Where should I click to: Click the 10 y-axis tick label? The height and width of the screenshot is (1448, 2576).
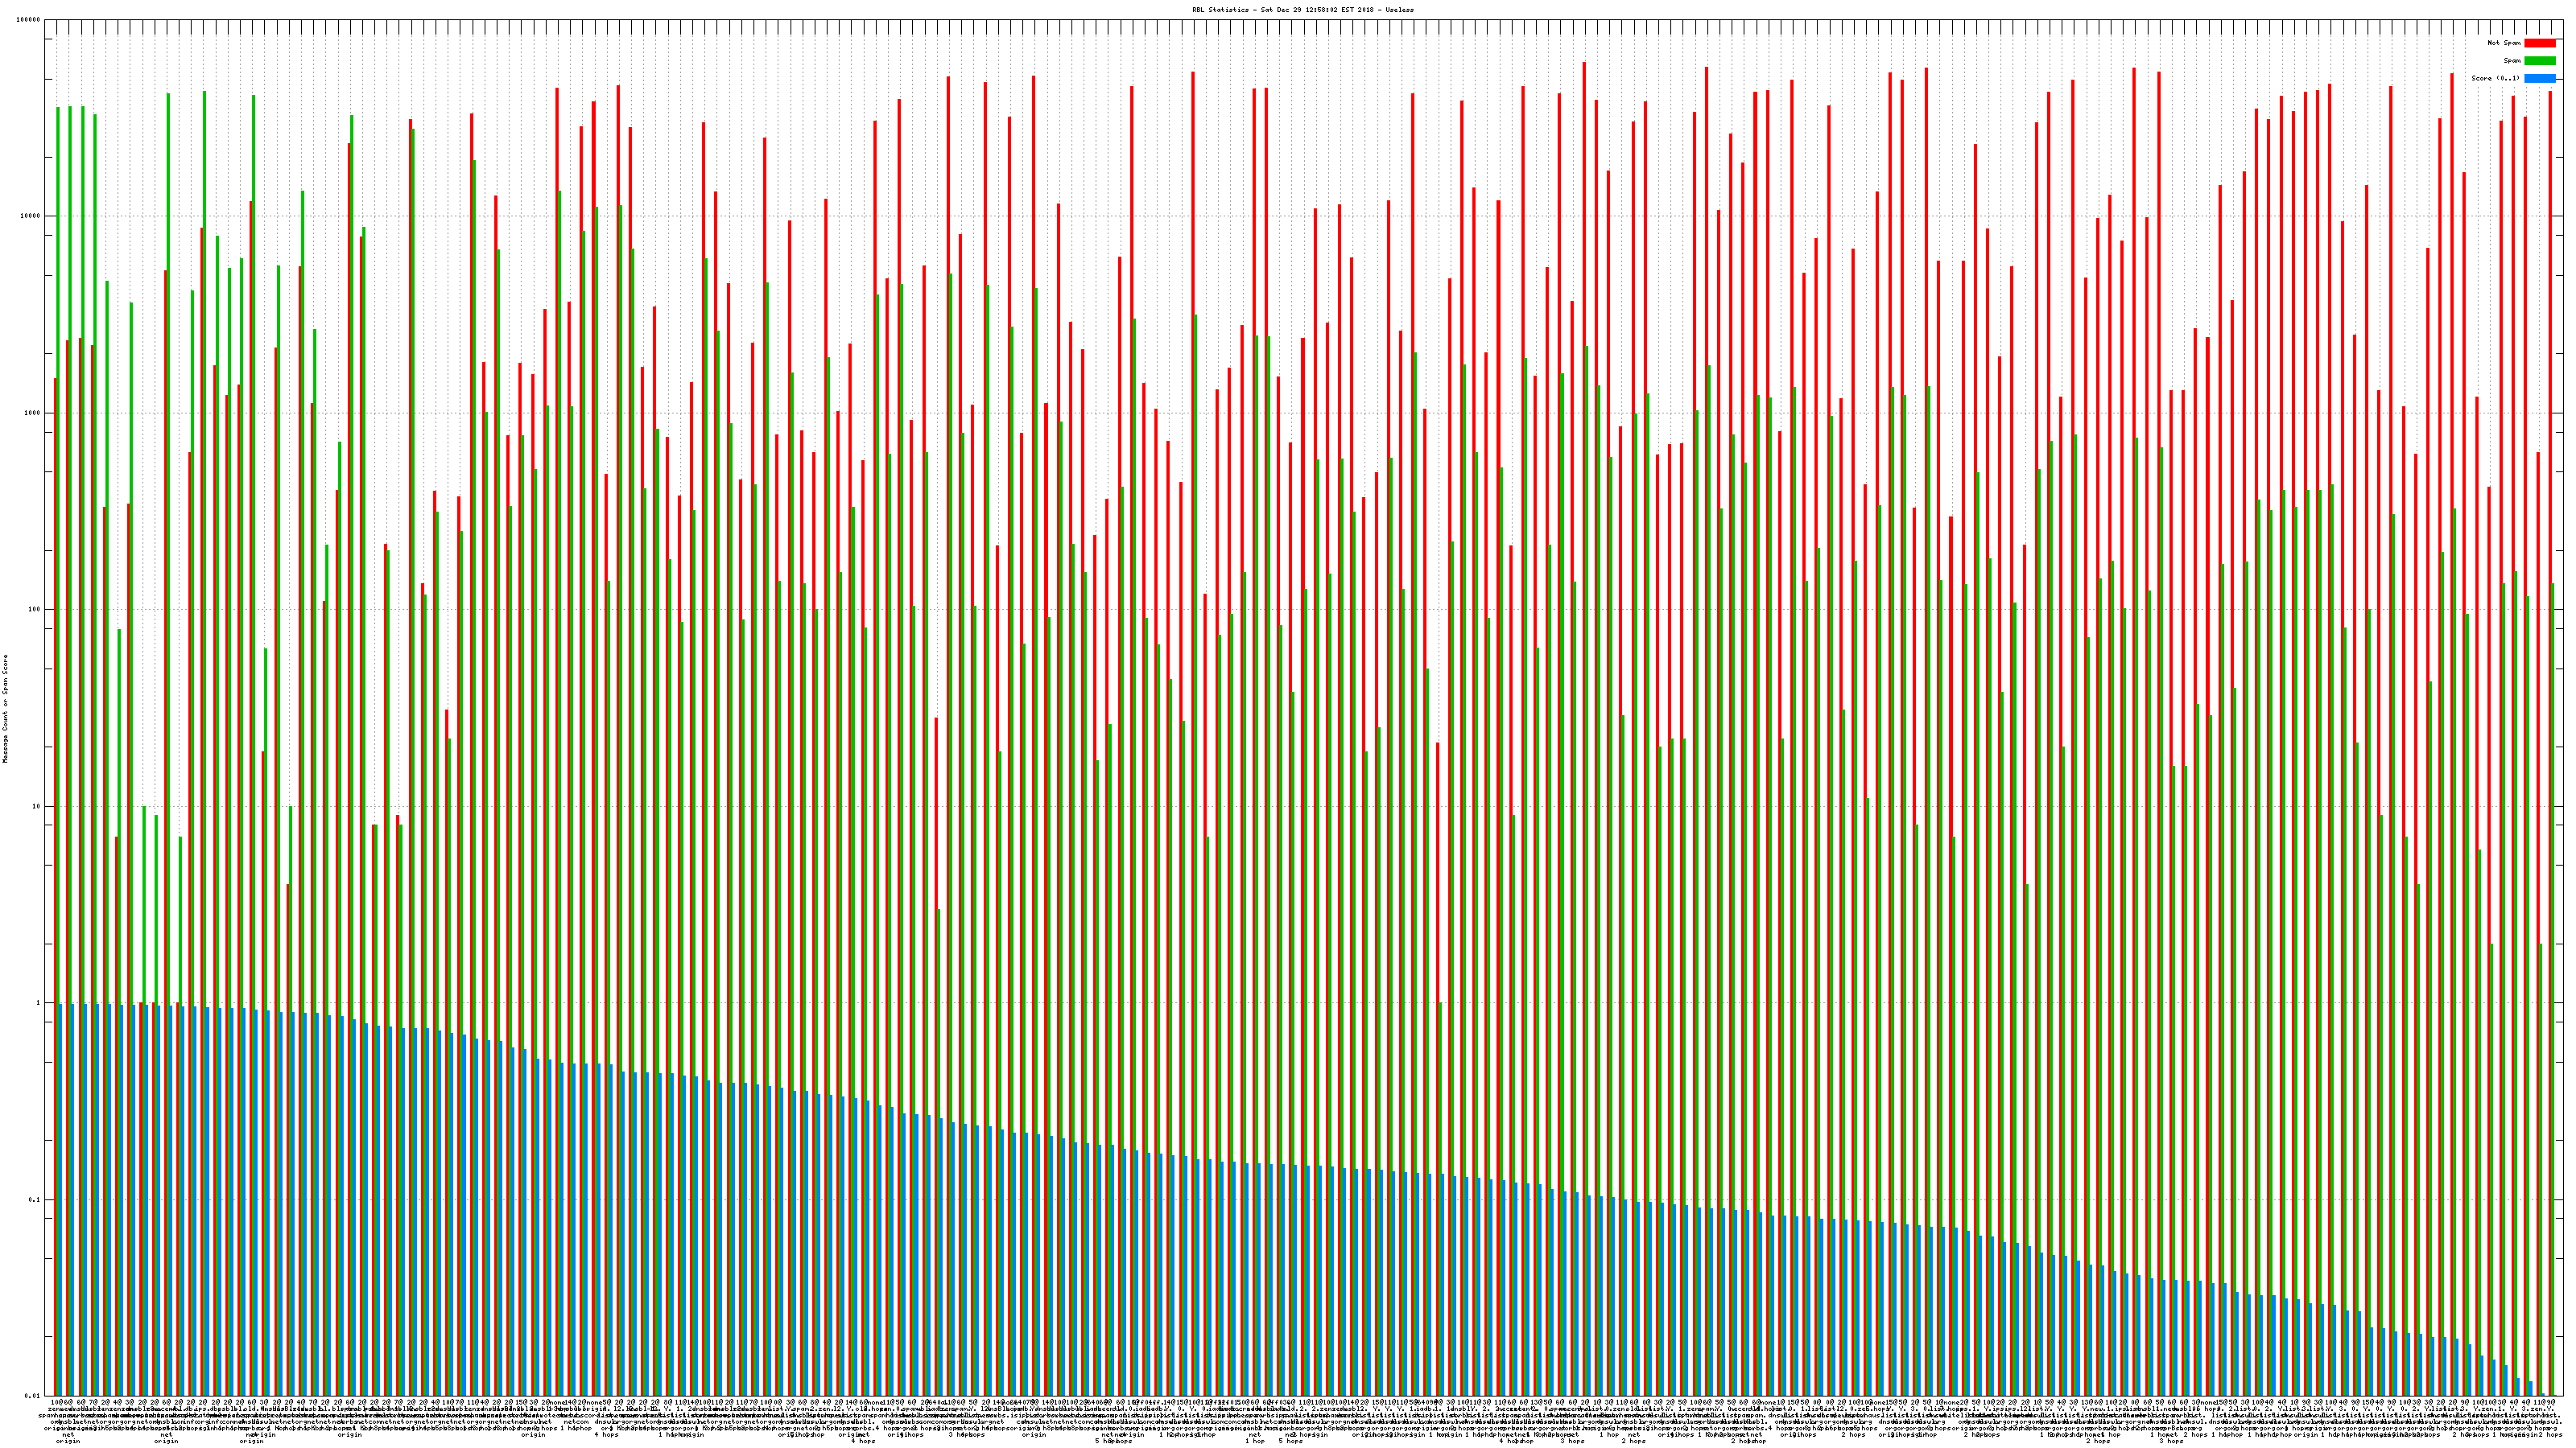click(x=37, y=806)
